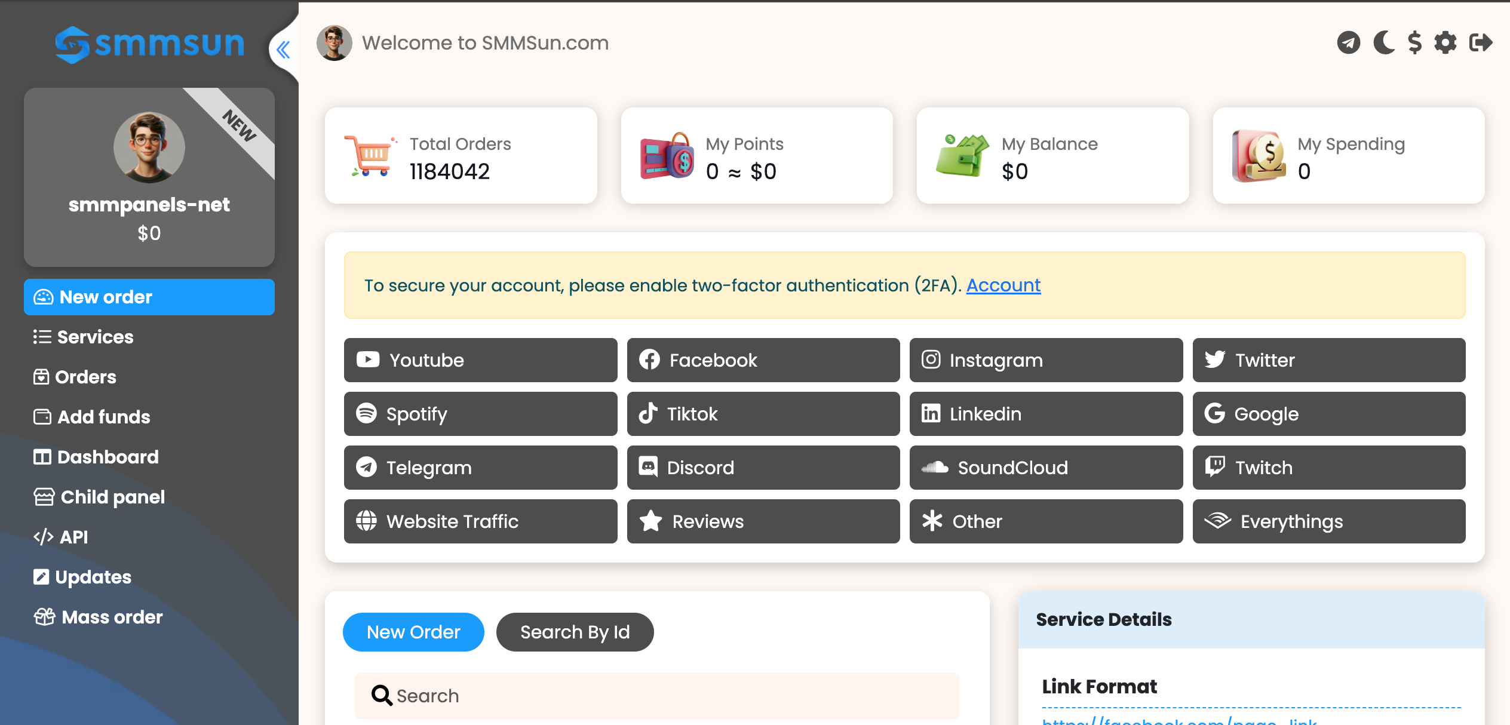Image resolution: width=1510 pixels, height=725 pixels.
Task: Open the Services sidebar section
Action: 95,337
